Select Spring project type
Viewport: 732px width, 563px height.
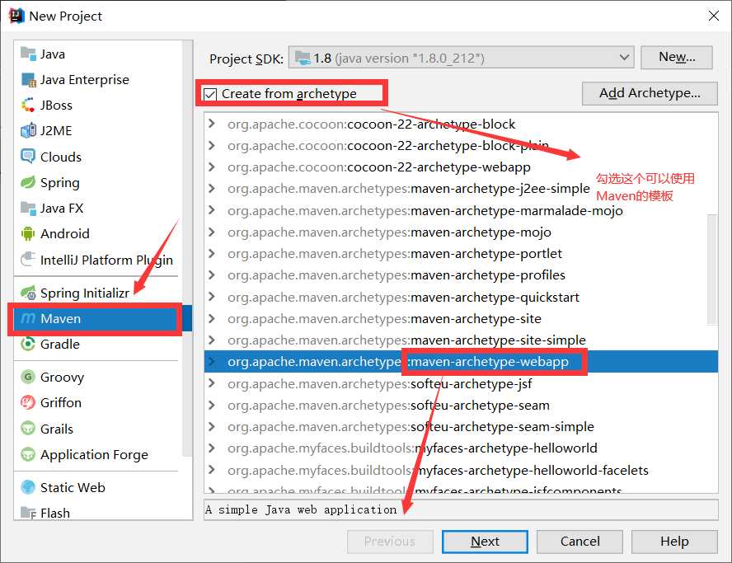pyautogui.click(x=98, y=182)
